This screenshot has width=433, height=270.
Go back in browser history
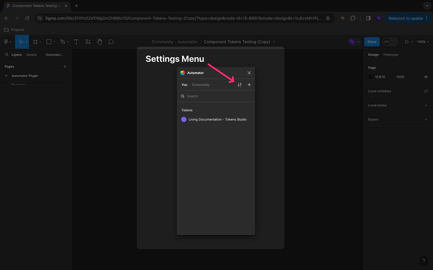(7, 18)
